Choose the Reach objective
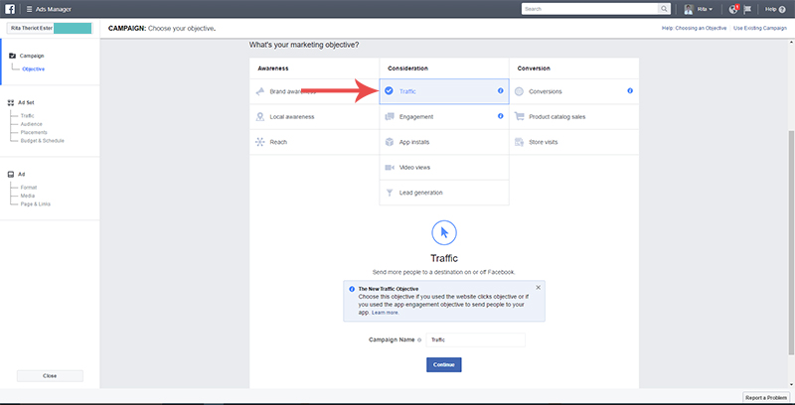The width and height of the screenshot is (795, 405). point(314,142)
